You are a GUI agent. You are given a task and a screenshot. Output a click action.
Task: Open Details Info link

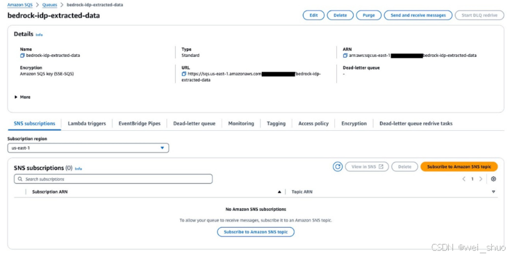(39, 34)
